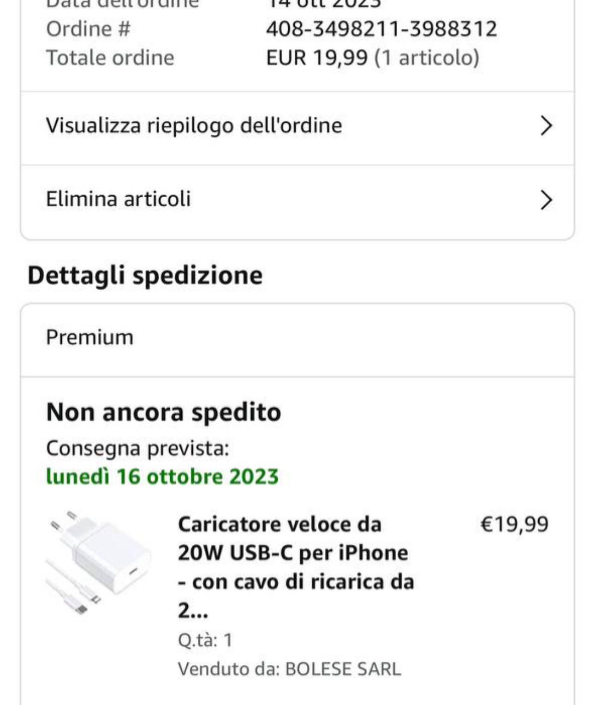Click the green date lunedì 16 ottobre 2023
Image resolution: width=595 pixels, height=705 pixels.
point(162,477)
